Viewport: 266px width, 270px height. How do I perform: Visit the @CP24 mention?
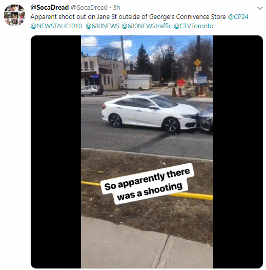tap(238, 17)
